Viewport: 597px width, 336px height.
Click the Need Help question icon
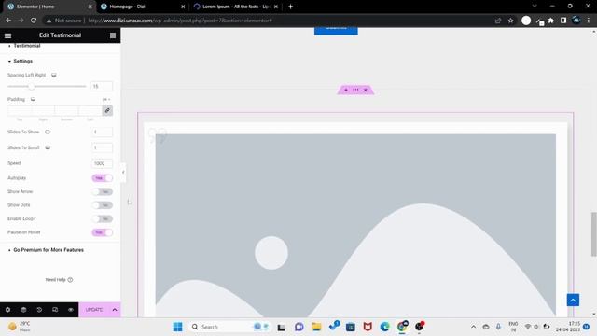coord(70,280)
